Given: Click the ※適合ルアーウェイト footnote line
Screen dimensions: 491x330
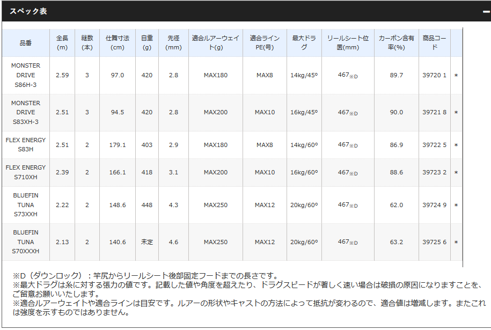Looking at the screenshot, I should 250,308.
